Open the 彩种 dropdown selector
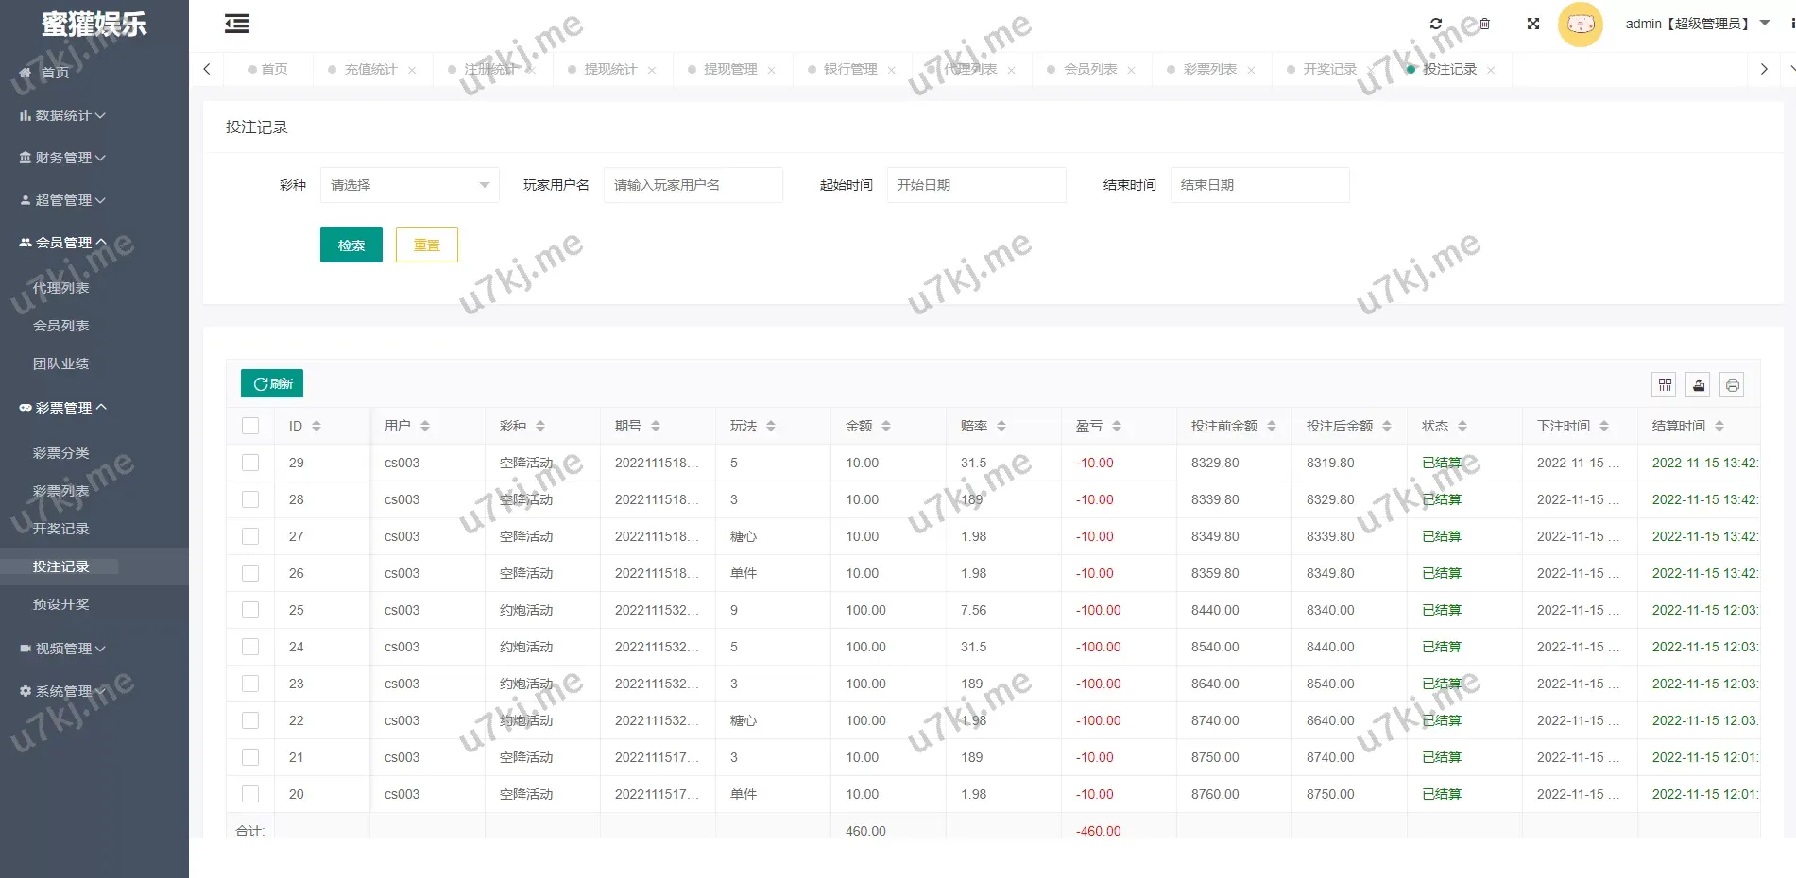 (409, 185)
